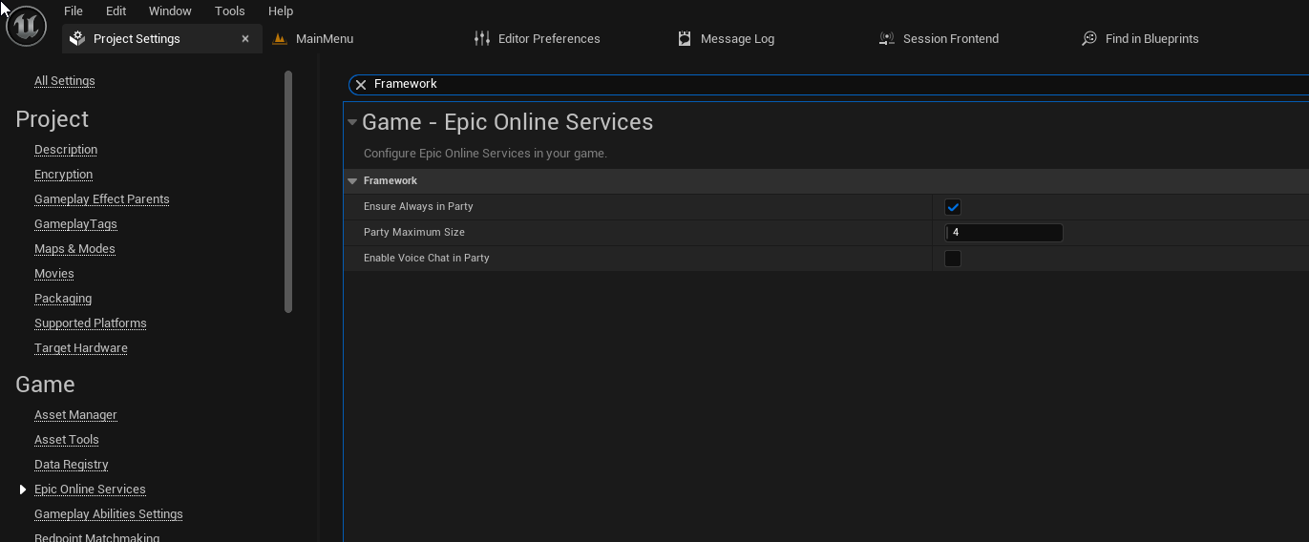The height and width of the screenshot is (542, 1309).
Task: Click the Find in Blueprints icon
Action: tap(1089, 39)
